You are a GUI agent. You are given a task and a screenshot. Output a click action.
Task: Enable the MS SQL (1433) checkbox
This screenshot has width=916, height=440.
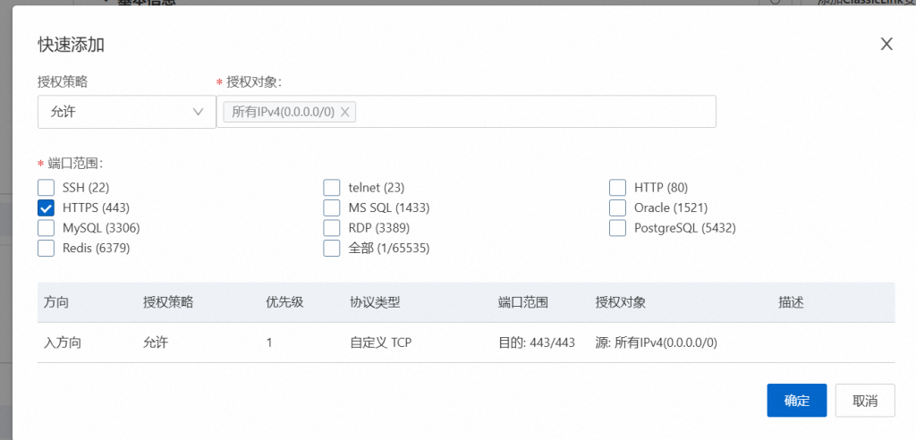[332, 207]
